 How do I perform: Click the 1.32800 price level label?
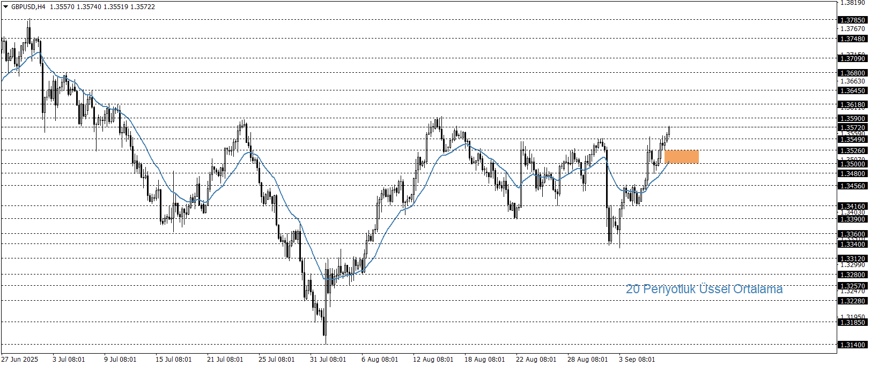pos(852,274)
